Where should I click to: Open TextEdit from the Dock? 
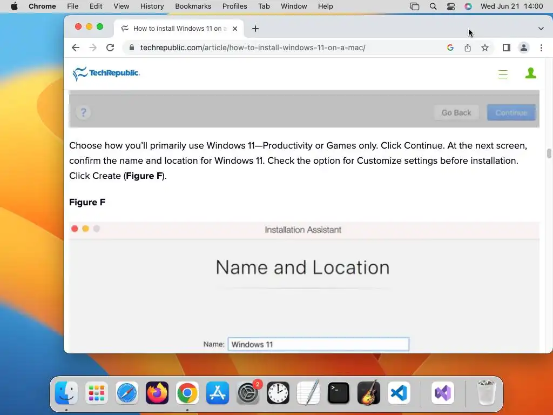pos(308,393)
